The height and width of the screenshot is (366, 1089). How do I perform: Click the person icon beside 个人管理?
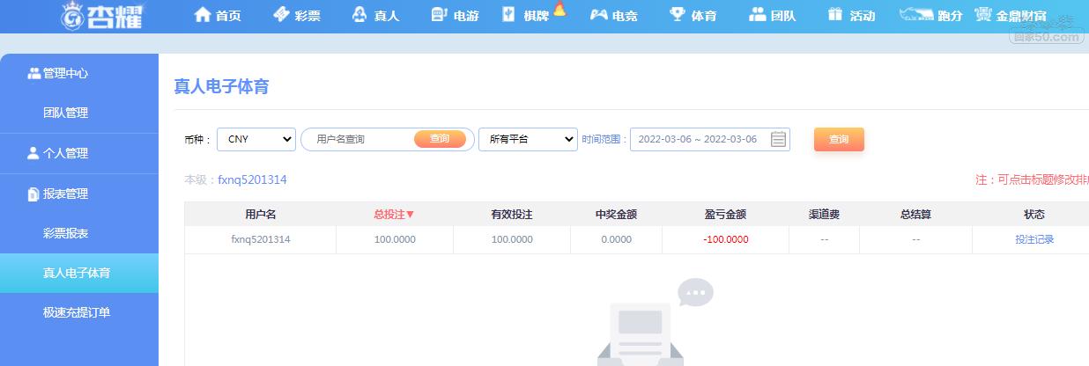coord(33,153)
